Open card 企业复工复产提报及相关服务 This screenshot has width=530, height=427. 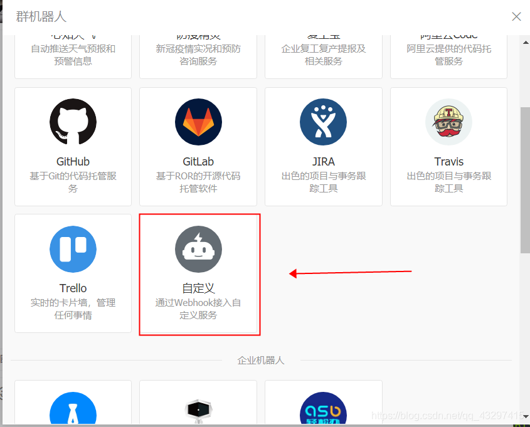pos(324,56)
